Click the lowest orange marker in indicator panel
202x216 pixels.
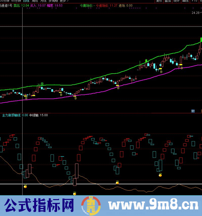click(x=75, y=193)
